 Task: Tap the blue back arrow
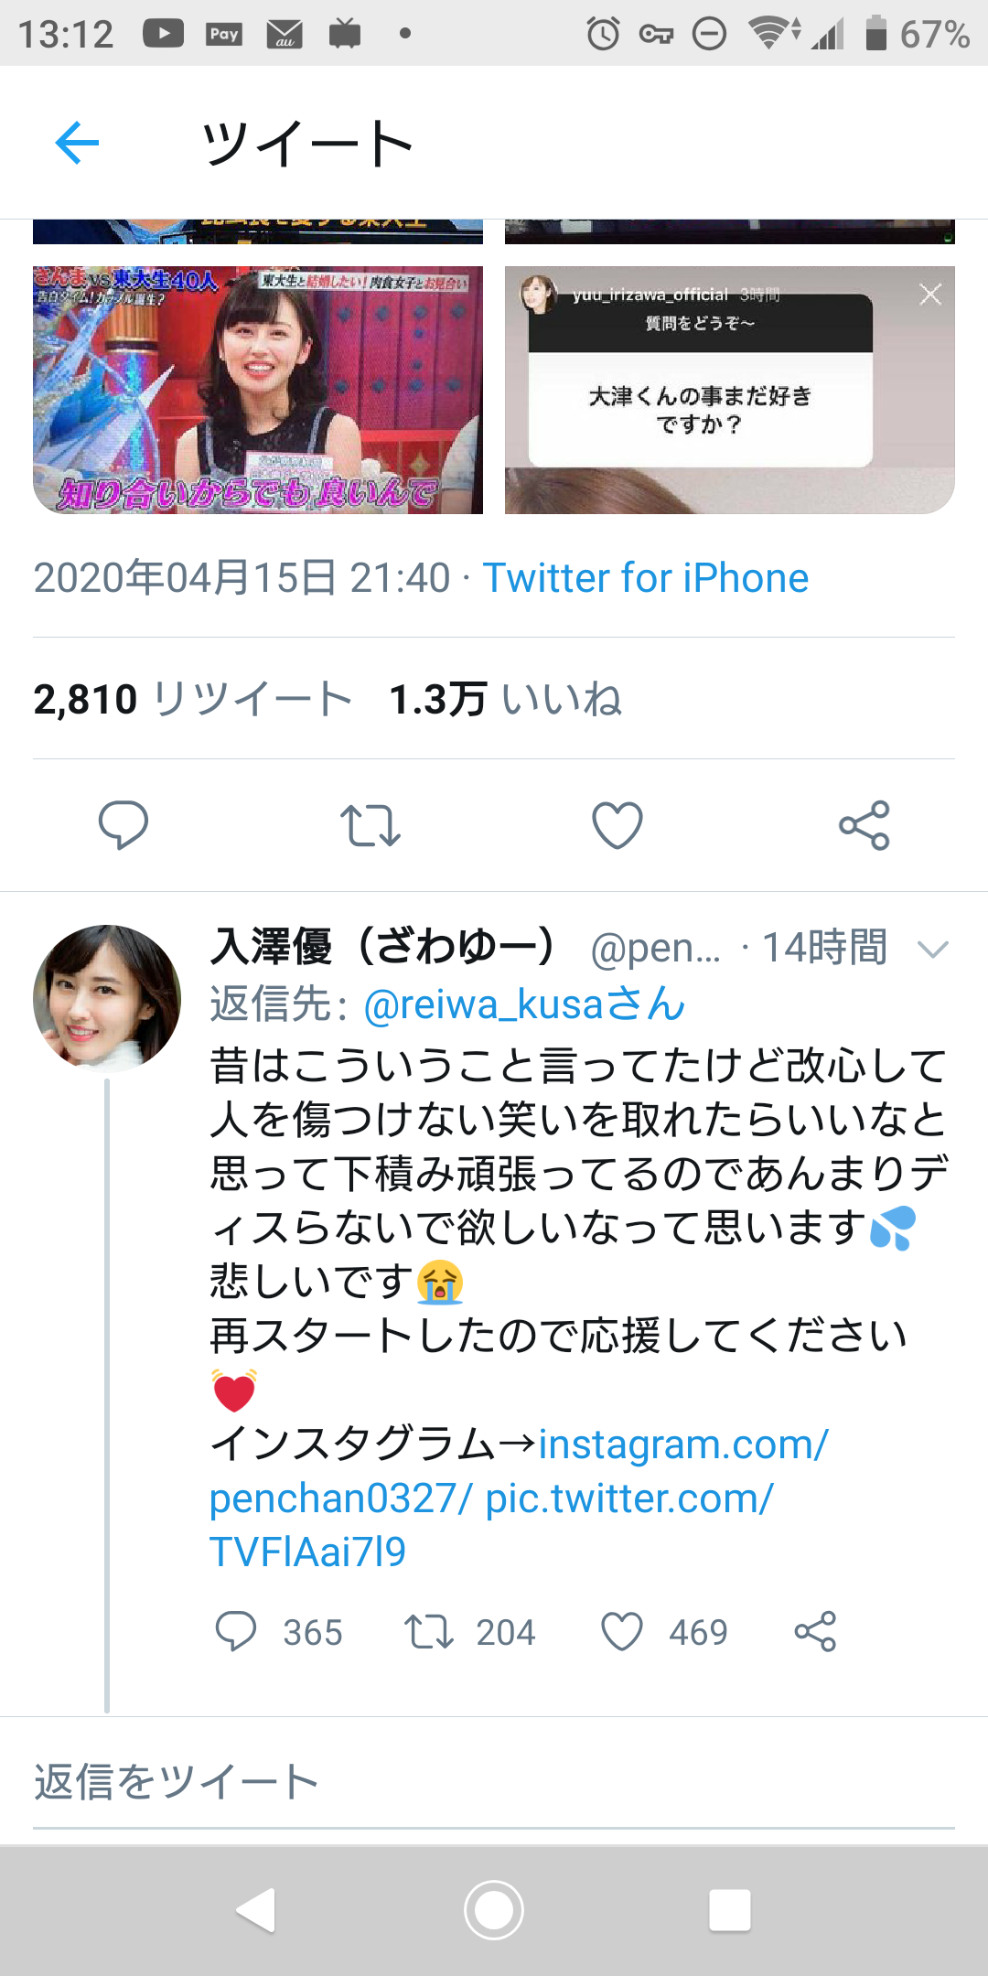77,143
